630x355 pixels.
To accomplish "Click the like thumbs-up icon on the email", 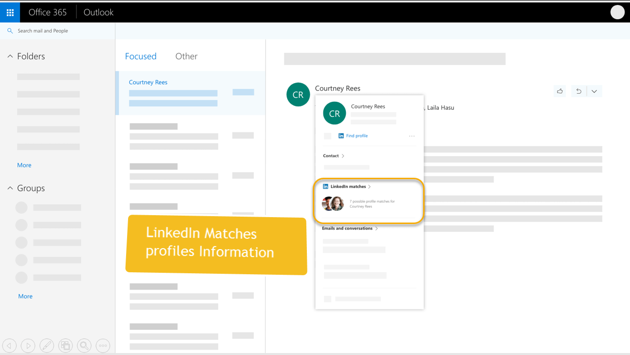I will [560, 91].
